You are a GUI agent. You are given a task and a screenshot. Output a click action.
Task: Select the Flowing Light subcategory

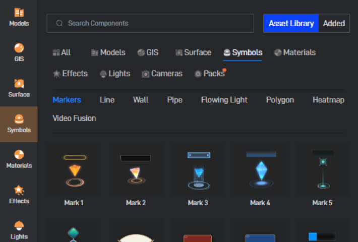[x=224, y=100]
